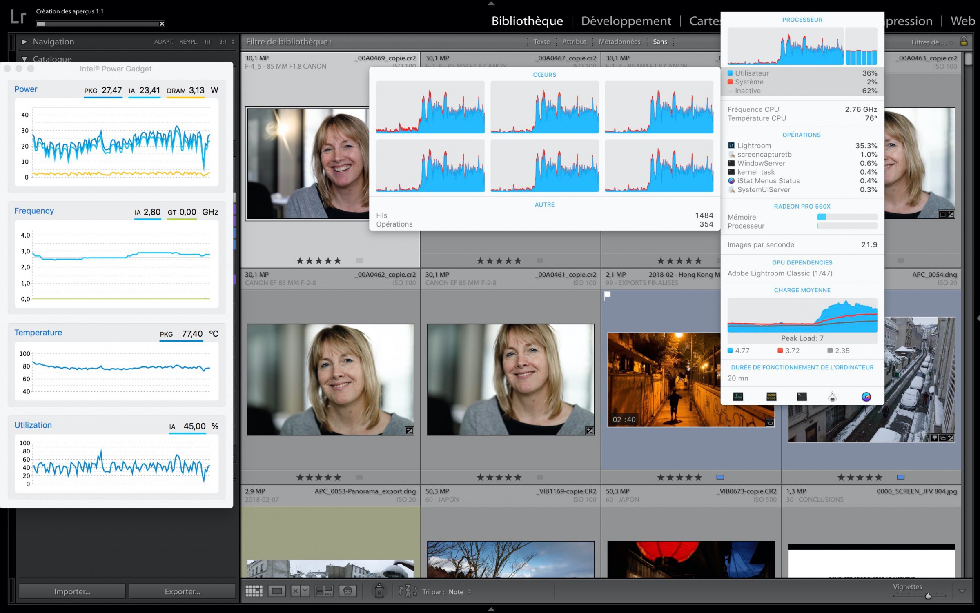Click develop adjustments badge on _00A0461_copie.cr2

590,430
